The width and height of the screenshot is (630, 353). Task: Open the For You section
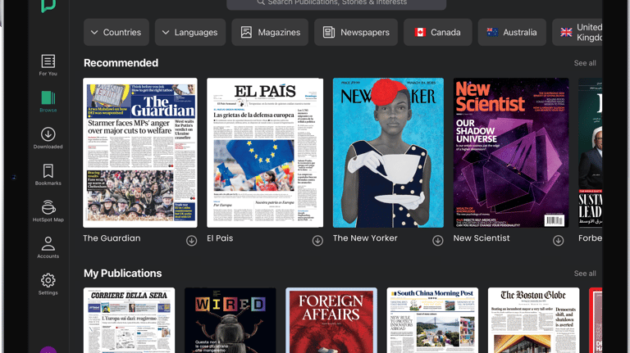[x=48, y=65]
